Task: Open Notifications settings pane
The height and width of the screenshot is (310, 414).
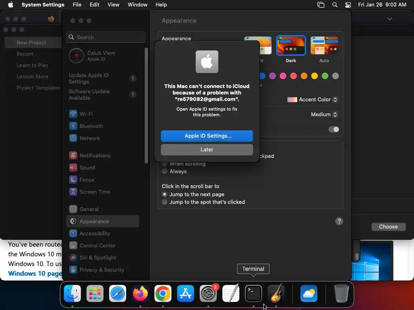Action: 103,155
